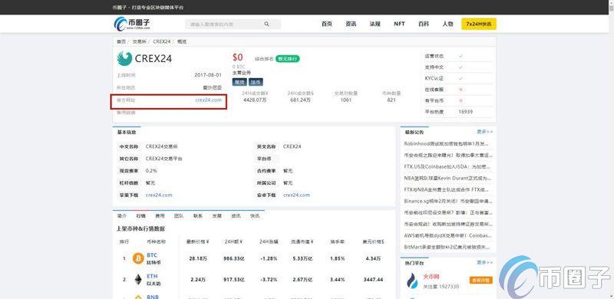Open 更多>> beside 热门平台
The height and width of the screenshot is (299, 614).
(485, 263)
